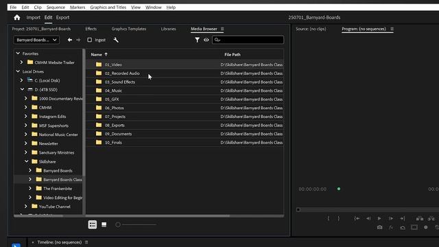Step forward one frame

(391, 218)
